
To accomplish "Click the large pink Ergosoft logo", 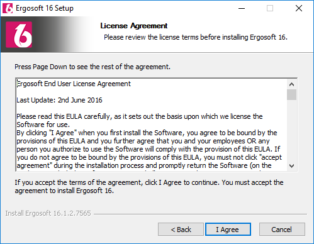I will point(19,35).
